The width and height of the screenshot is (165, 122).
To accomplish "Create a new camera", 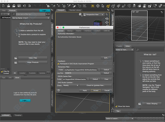I will click(x=48, y=6).
